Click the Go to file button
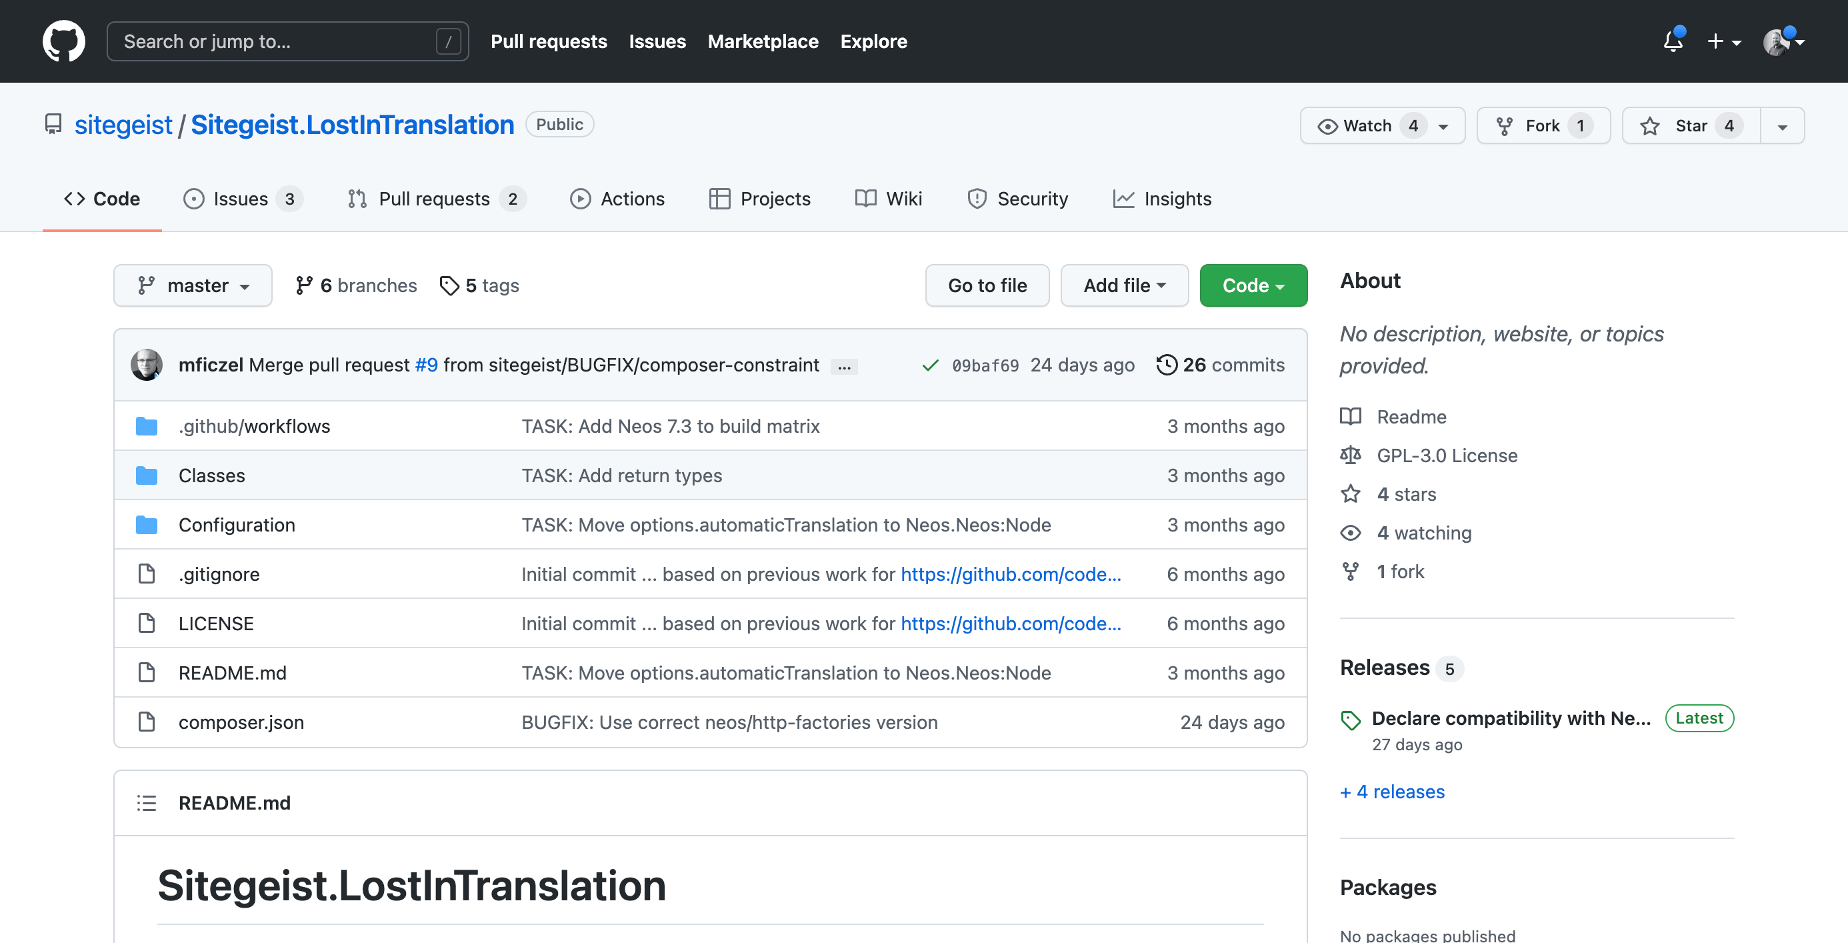The image size is (1848, 943). click(987, 285)
